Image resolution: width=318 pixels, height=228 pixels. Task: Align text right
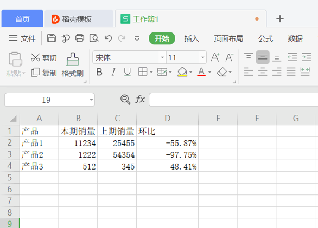277,71
